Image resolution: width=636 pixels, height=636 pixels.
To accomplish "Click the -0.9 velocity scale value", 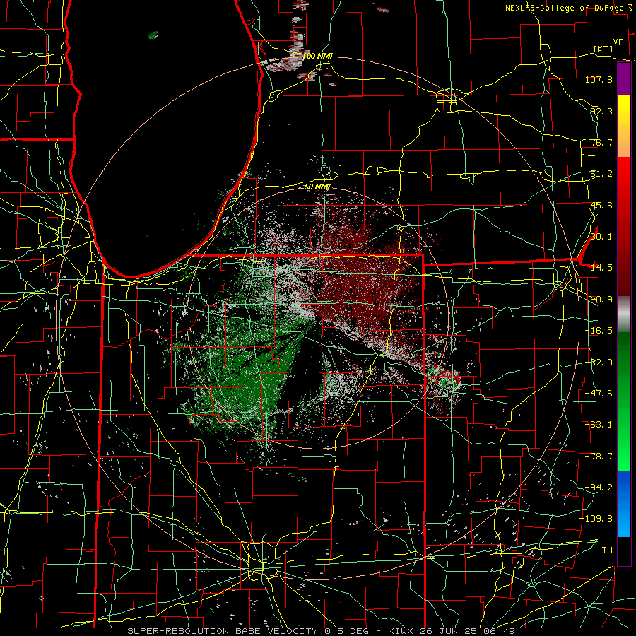I will (x=601, y=300).
